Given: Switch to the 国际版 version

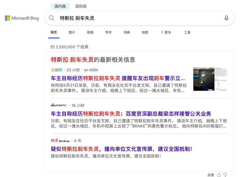Looking at the screenshot, I should (x=81, y=6).
